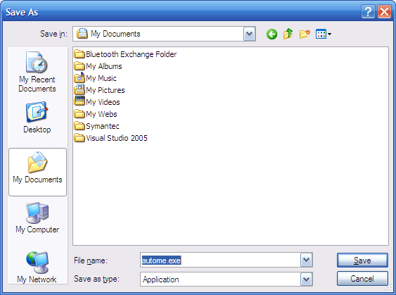
Task: Click the green Back arrow icon
Action: coord(272,34)
